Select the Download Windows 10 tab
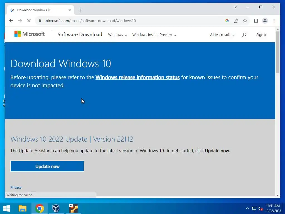Screen dimensions: 285x214 41,10
